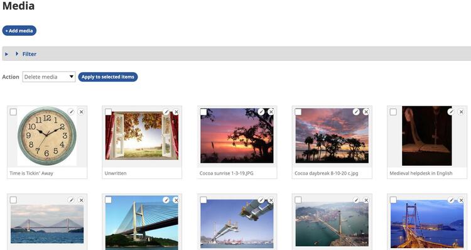Remove the Time is Tickin' Away media item
The height and width of the screenshot is (250, 471).
pyautogui.click(x=81, y=112)
